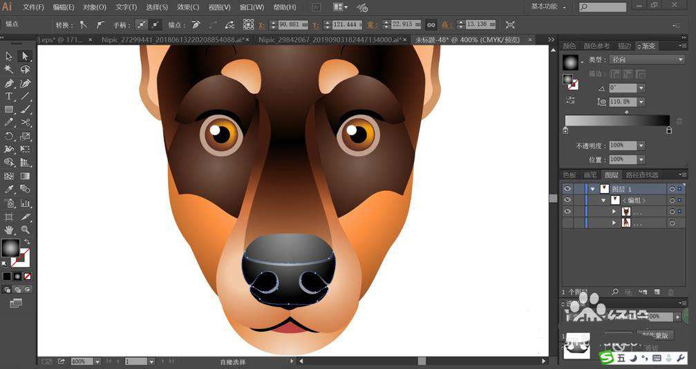Select the Pen tool in toolbox
The height and width of the screenshot is (369, 696).
(x=8, y=83)
